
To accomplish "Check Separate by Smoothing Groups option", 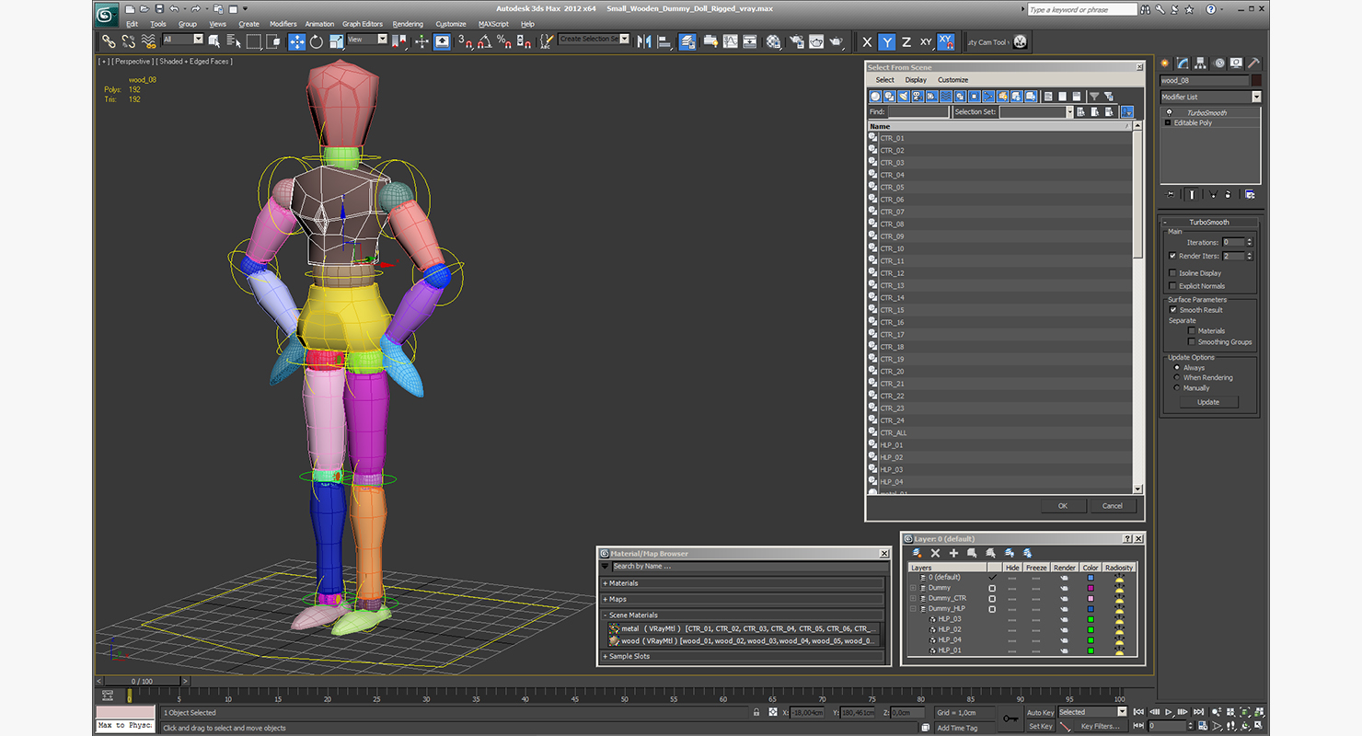I will click(1191, 342).
